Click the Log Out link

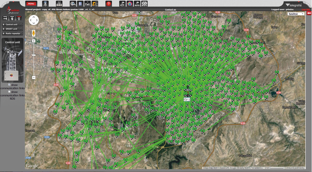point(306,10)
